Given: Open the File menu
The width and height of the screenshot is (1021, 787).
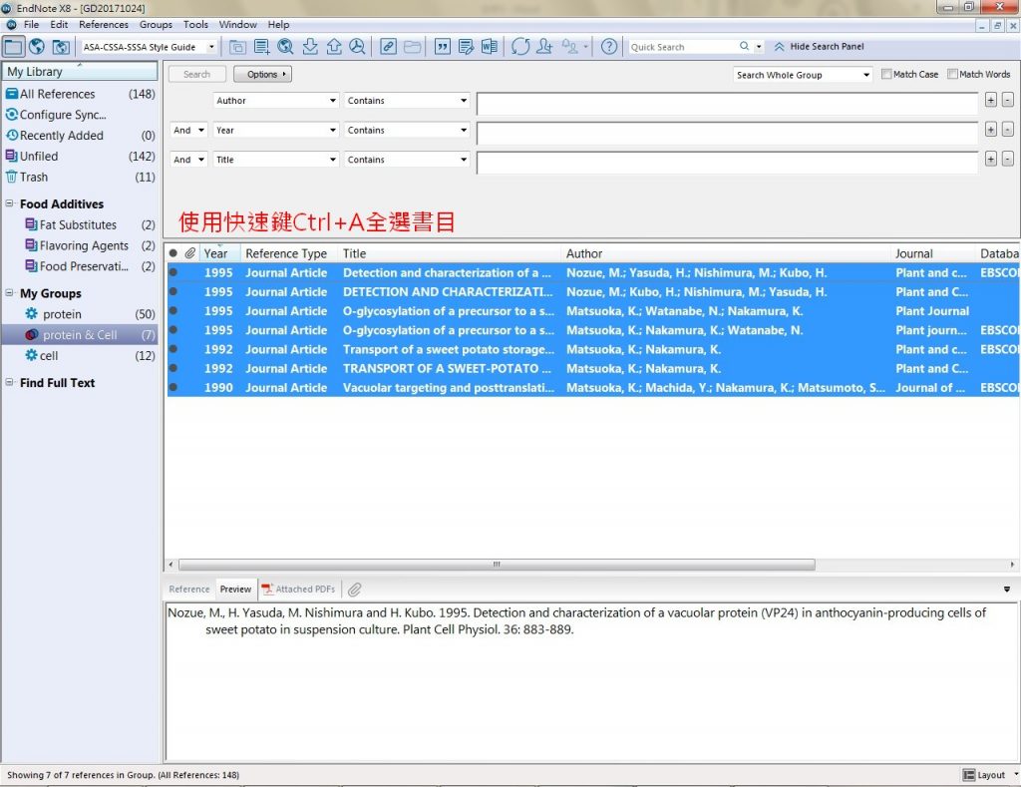Looking at the screenshot, I should pos(31,24).
